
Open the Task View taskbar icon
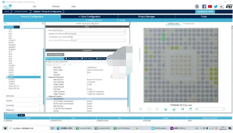click(x=52, y=128)
